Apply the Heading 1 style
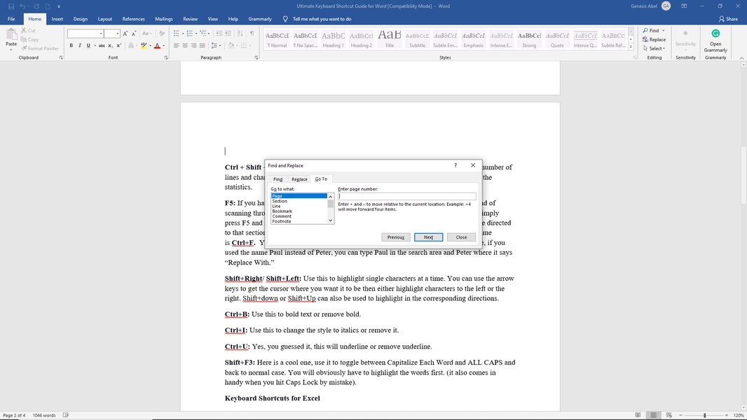 333,39
